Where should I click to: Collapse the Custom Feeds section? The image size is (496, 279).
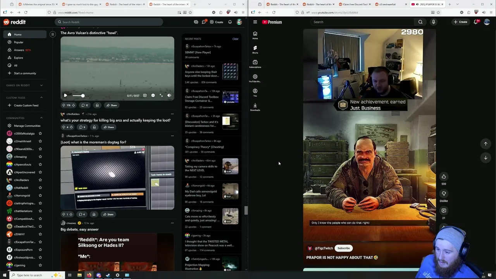[41, 98]
